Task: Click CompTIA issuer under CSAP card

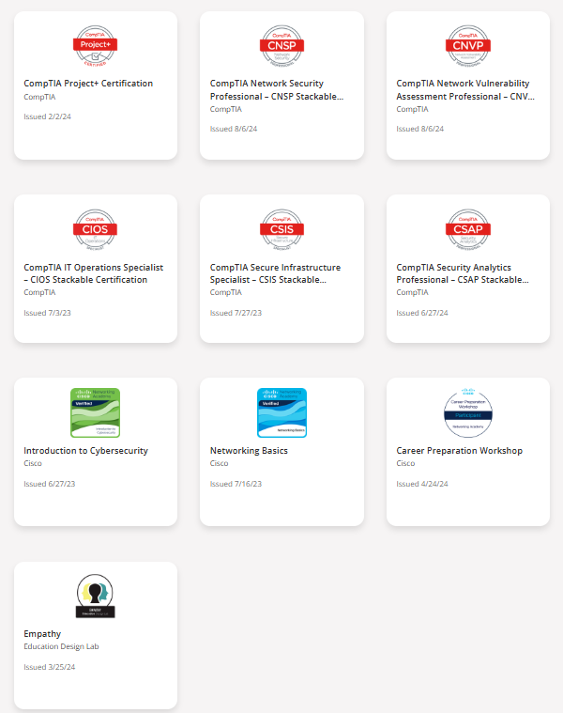Action: tap(412, 292)
